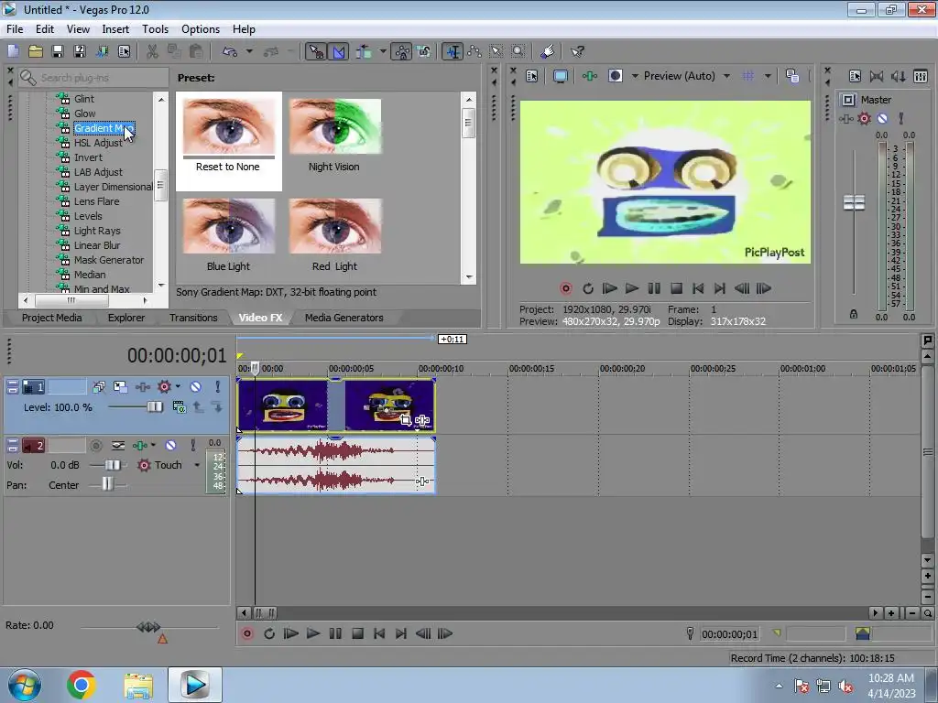Switch to the Project Media tab
This screenshot has width=938, height=703.
[x=51, y=318]
